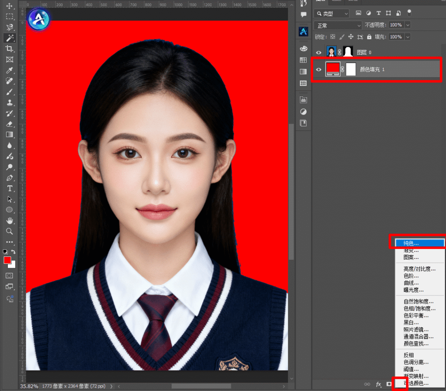Choose the Hand tool
446x391 pixels.
tap(9, 221)
